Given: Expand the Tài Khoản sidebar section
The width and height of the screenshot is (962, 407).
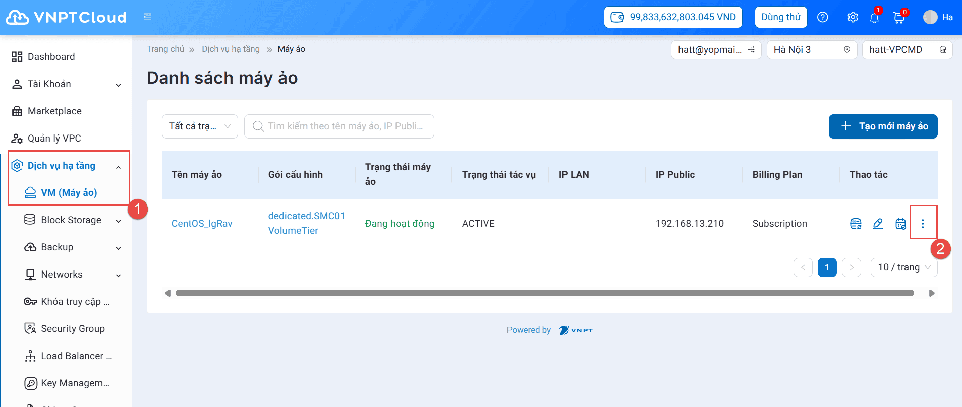Looking at the screenshot, I should coord(66,84).
